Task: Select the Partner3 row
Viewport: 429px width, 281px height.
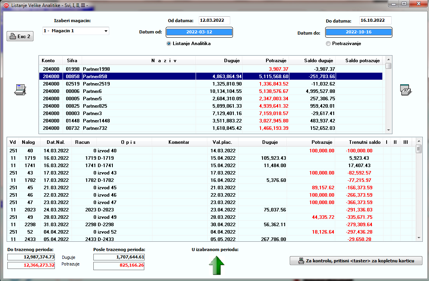Action: pos(211,113)
